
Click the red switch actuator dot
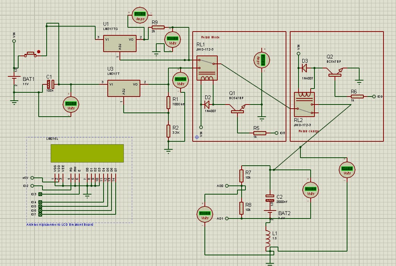pos(39,52)
